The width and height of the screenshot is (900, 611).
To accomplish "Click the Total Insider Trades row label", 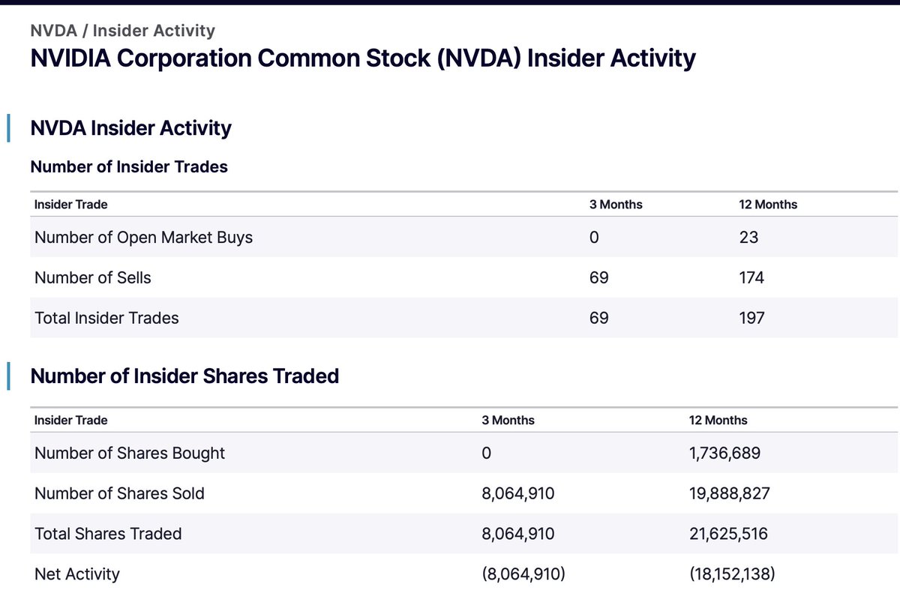I will (x=106, y=318).
